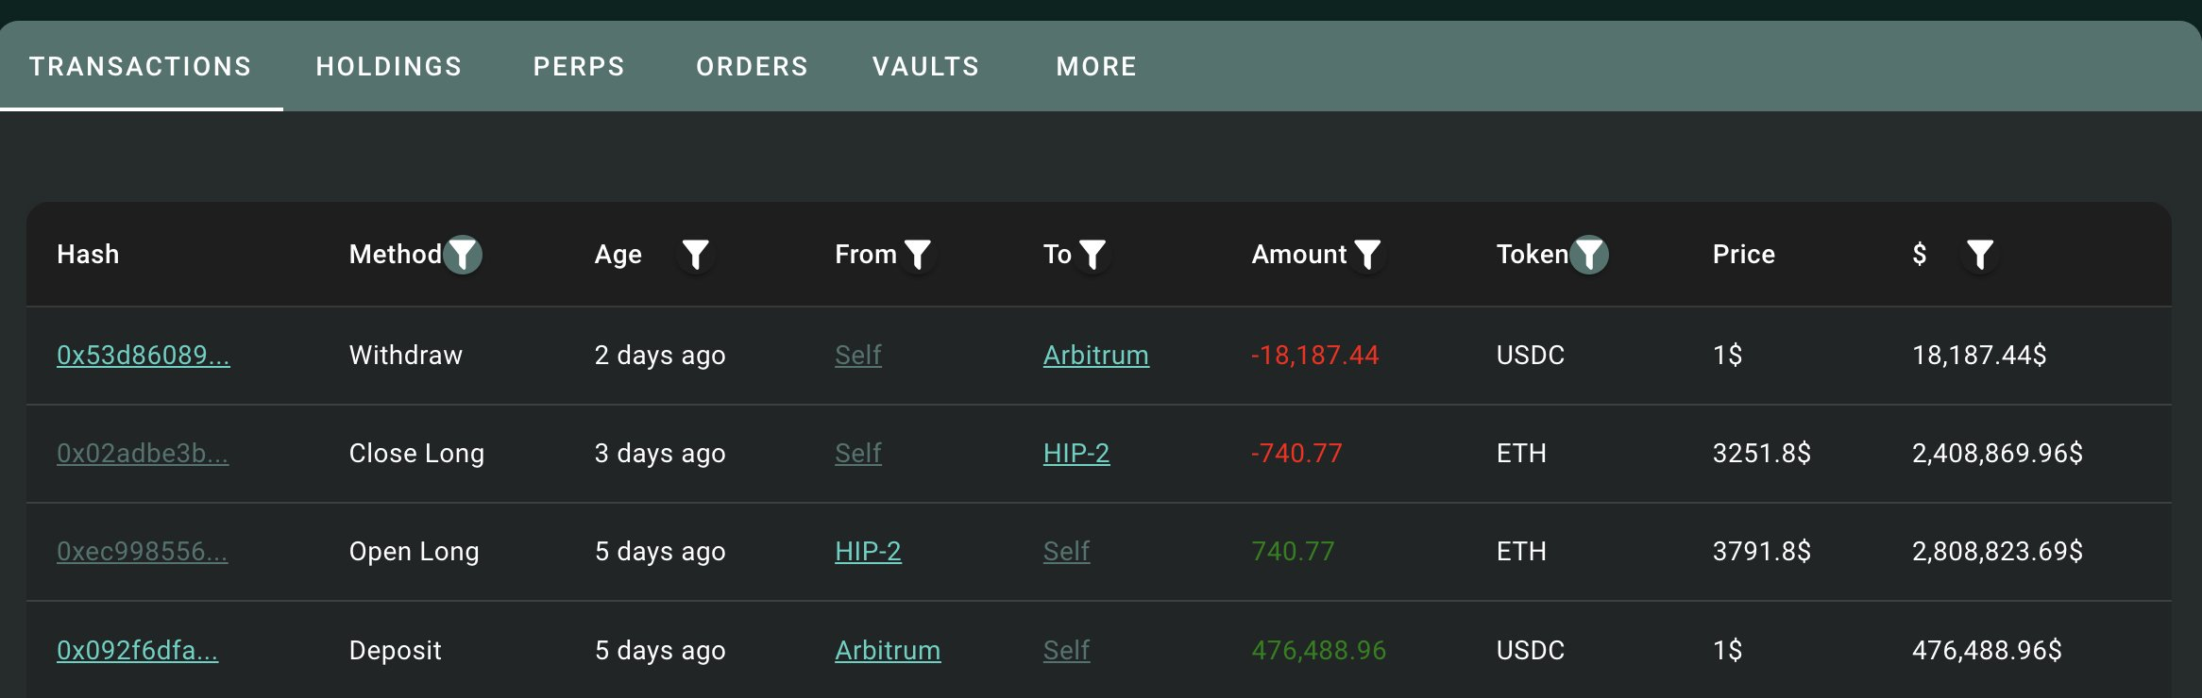The width and height of the screenshot is (2202, 698).
Task: Open Arbitrum sender link in Deposit row
Action: click(888, 651)
